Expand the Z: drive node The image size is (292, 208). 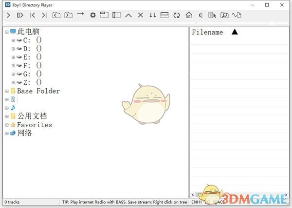tap(13, 82)
